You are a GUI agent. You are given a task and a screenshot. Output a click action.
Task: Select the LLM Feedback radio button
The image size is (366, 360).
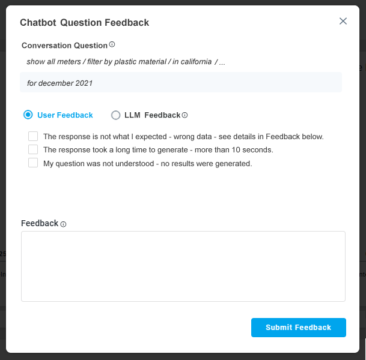(x=116, y=115)
